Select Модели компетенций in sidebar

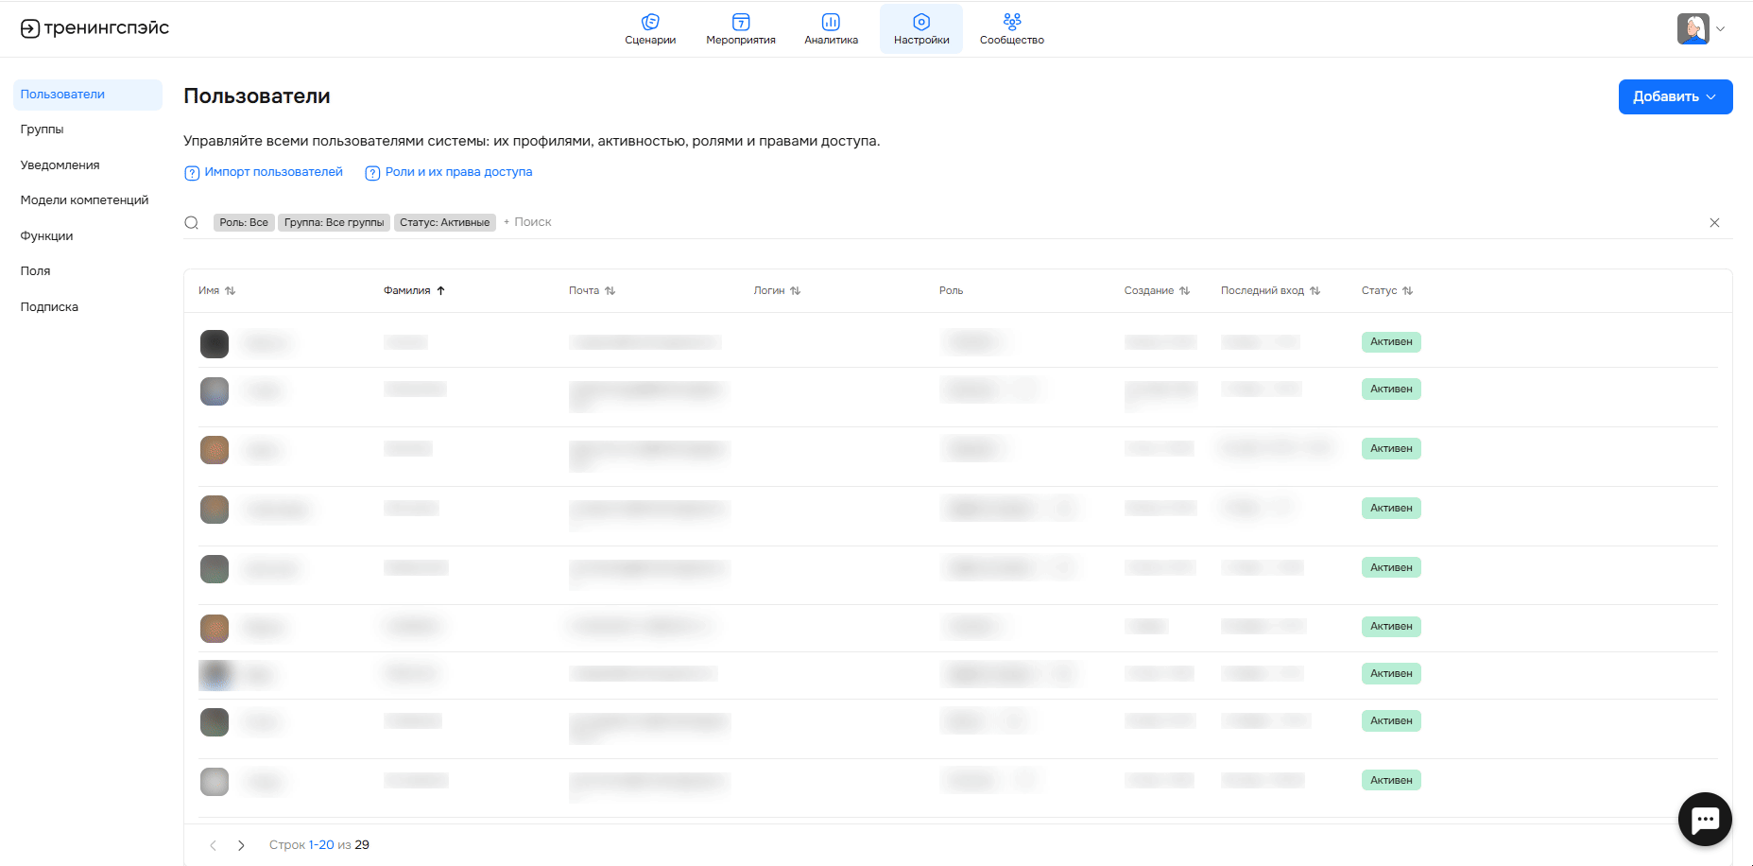coord(84,200)
